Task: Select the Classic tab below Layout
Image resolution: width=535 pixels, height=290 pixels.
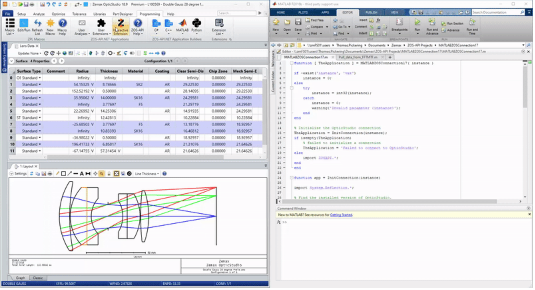Action: tap(38, 278)
